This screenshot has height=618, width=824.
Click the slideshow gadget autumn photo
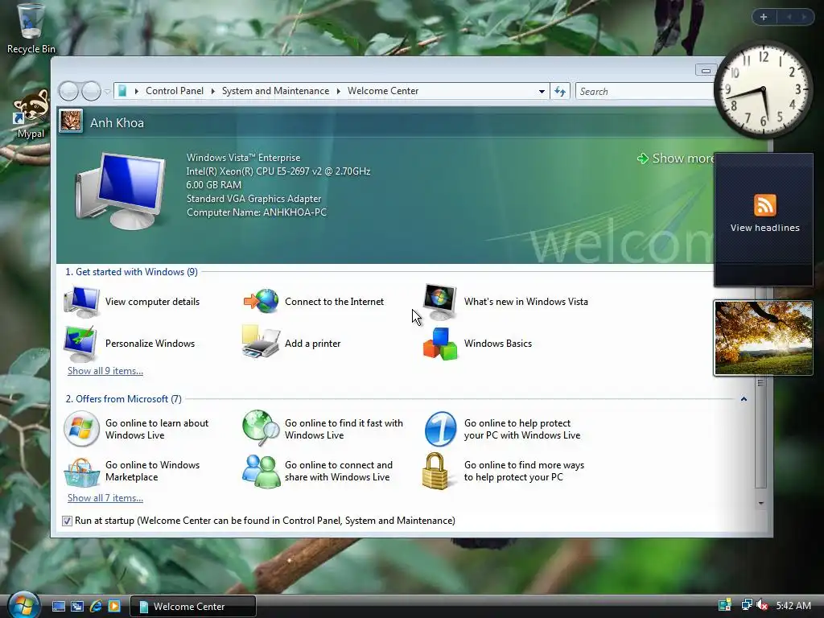click(763, 338)
